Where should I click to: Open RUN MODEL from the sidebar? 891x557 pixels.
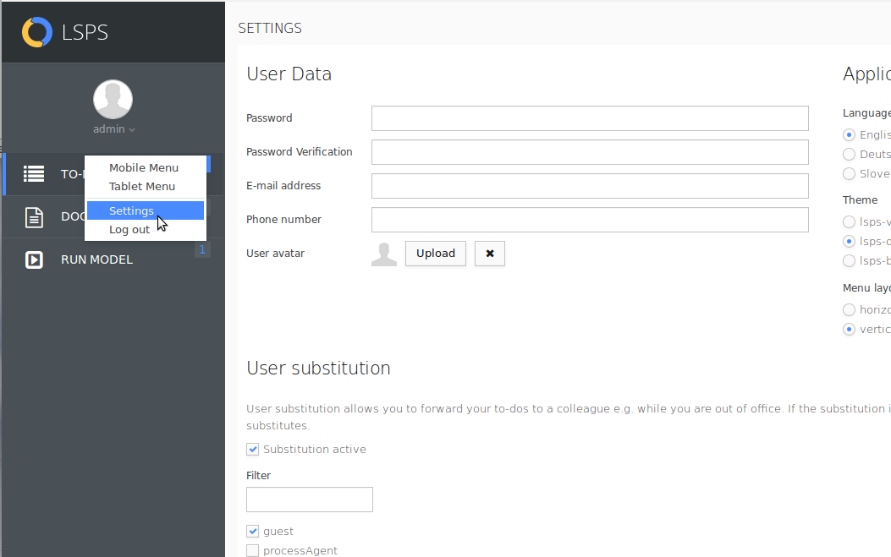[96, 259]
